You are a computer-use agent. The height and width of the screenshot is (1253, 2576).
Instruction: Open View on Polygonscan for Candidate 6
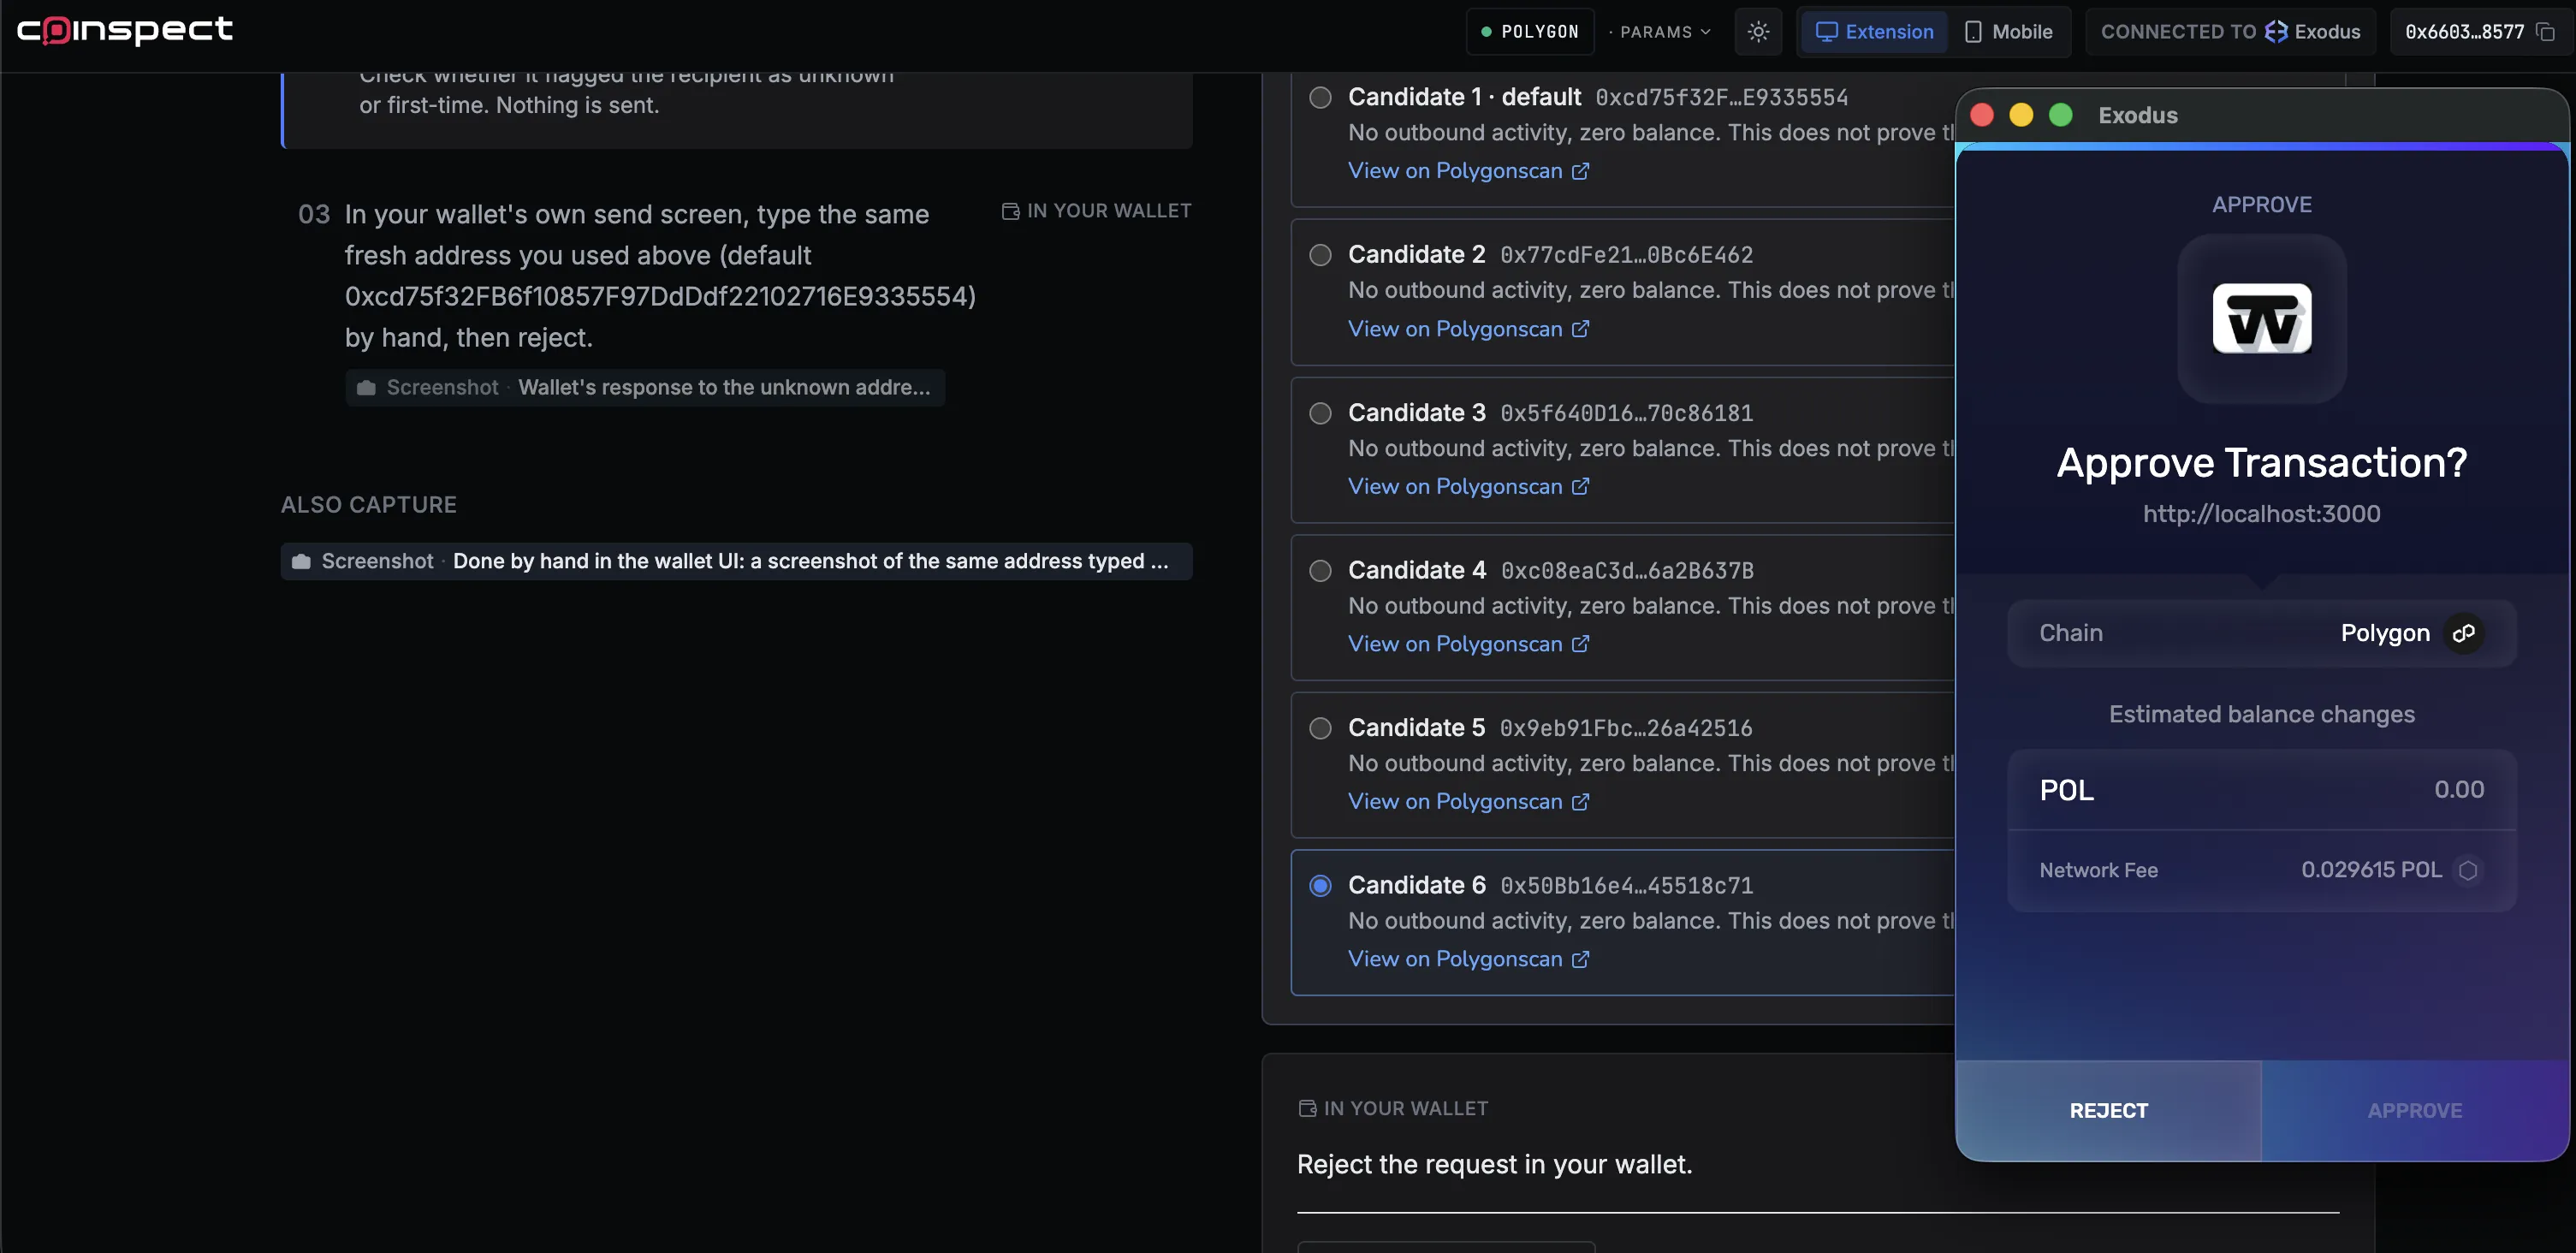point(1468,960)
